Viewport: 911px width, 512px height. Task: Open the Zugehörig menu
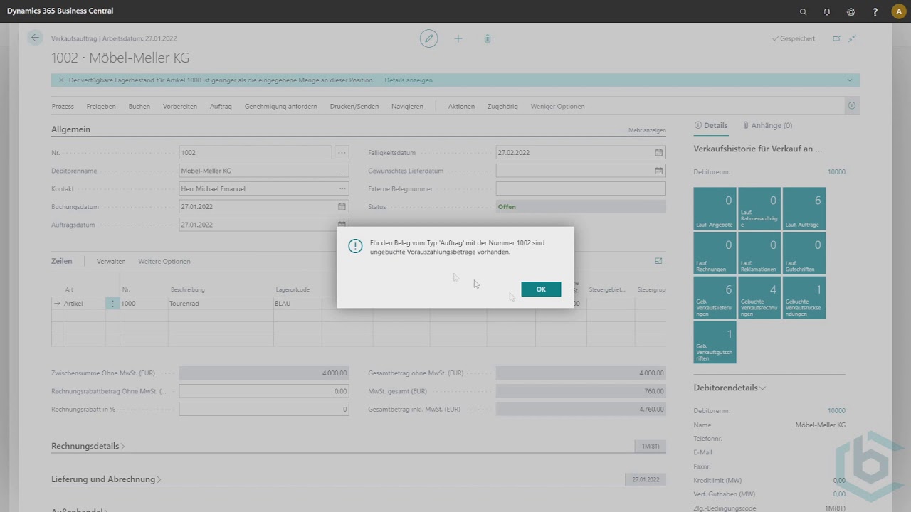[x=502, y=106]
